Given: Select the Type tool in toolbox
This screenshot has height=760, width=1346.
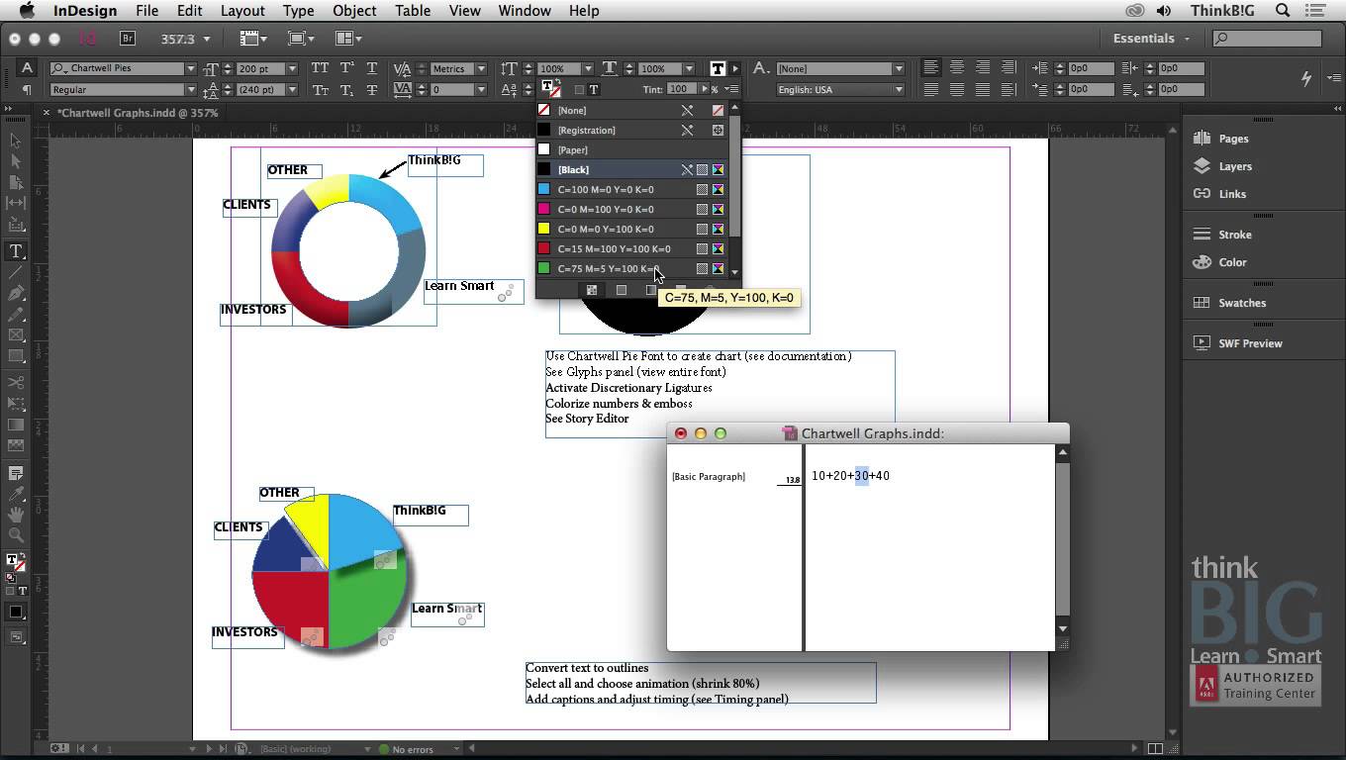Looking at the screenshot, I should pyautogui.click(x=16, y=251).
